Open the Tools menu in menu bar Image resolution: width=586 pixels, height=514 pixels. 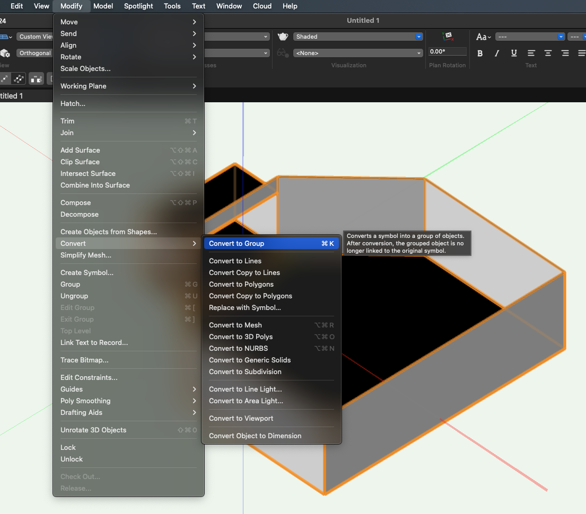pyautogui.click(x=172, y=6)
